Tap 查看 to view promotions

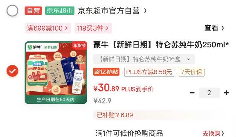(x=214, y=28)
